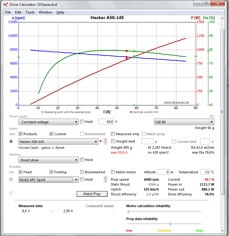
Task: Click the motor list down arrow stepper
Action: [106, 143]
